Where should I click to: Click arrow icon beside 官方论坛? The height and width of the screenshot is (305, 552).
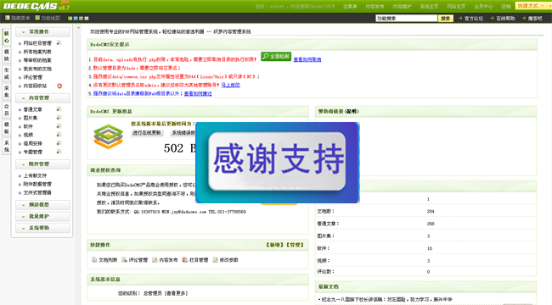coord(460,19)
